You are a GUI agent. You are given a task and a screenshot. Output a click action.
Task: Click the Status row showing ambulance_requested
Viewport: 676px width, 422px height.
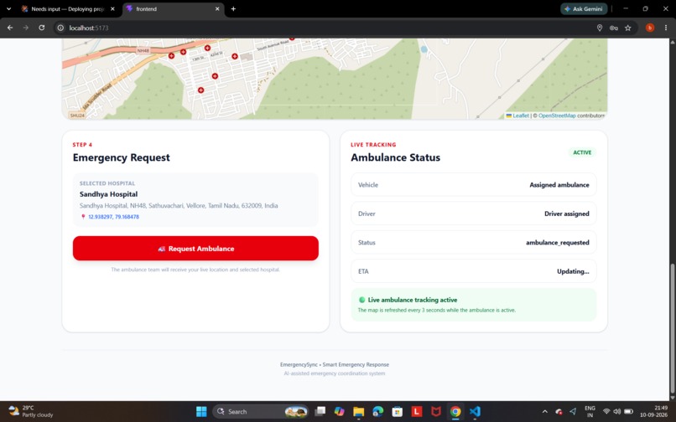473,243
